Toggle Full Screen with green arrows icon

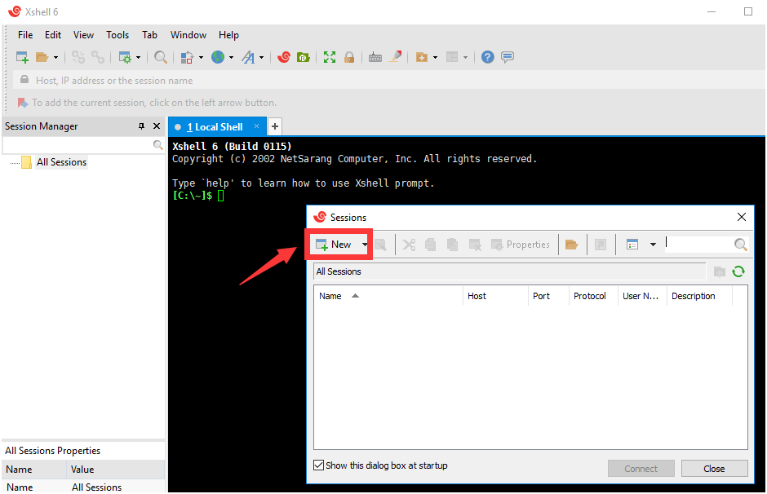point(330,57)
